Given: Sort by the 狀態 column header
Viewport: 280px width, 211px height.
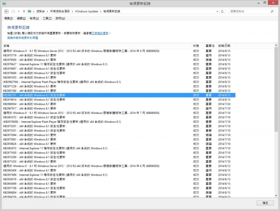Looking at the screenshot, I should (198, 46).
